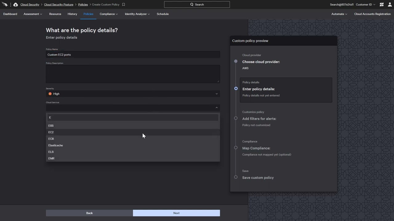394x221 pixels.
Task: Click the Add filters for alerts text
Action: coord(259,119)
